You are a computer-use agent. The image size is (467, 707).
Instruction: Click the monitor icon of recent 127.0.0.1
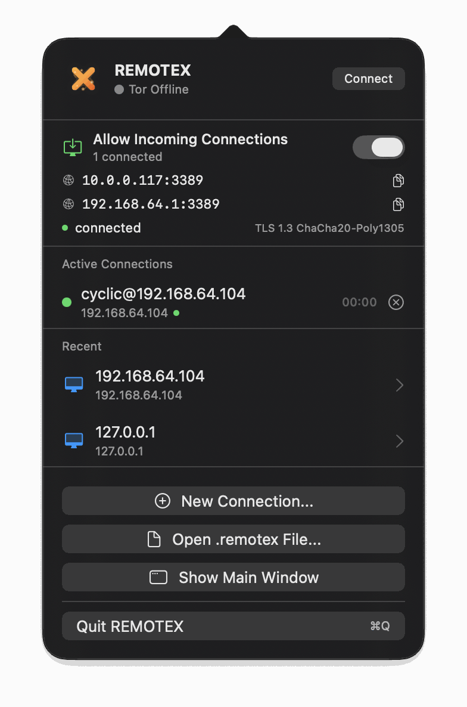(x=74, y=441)
